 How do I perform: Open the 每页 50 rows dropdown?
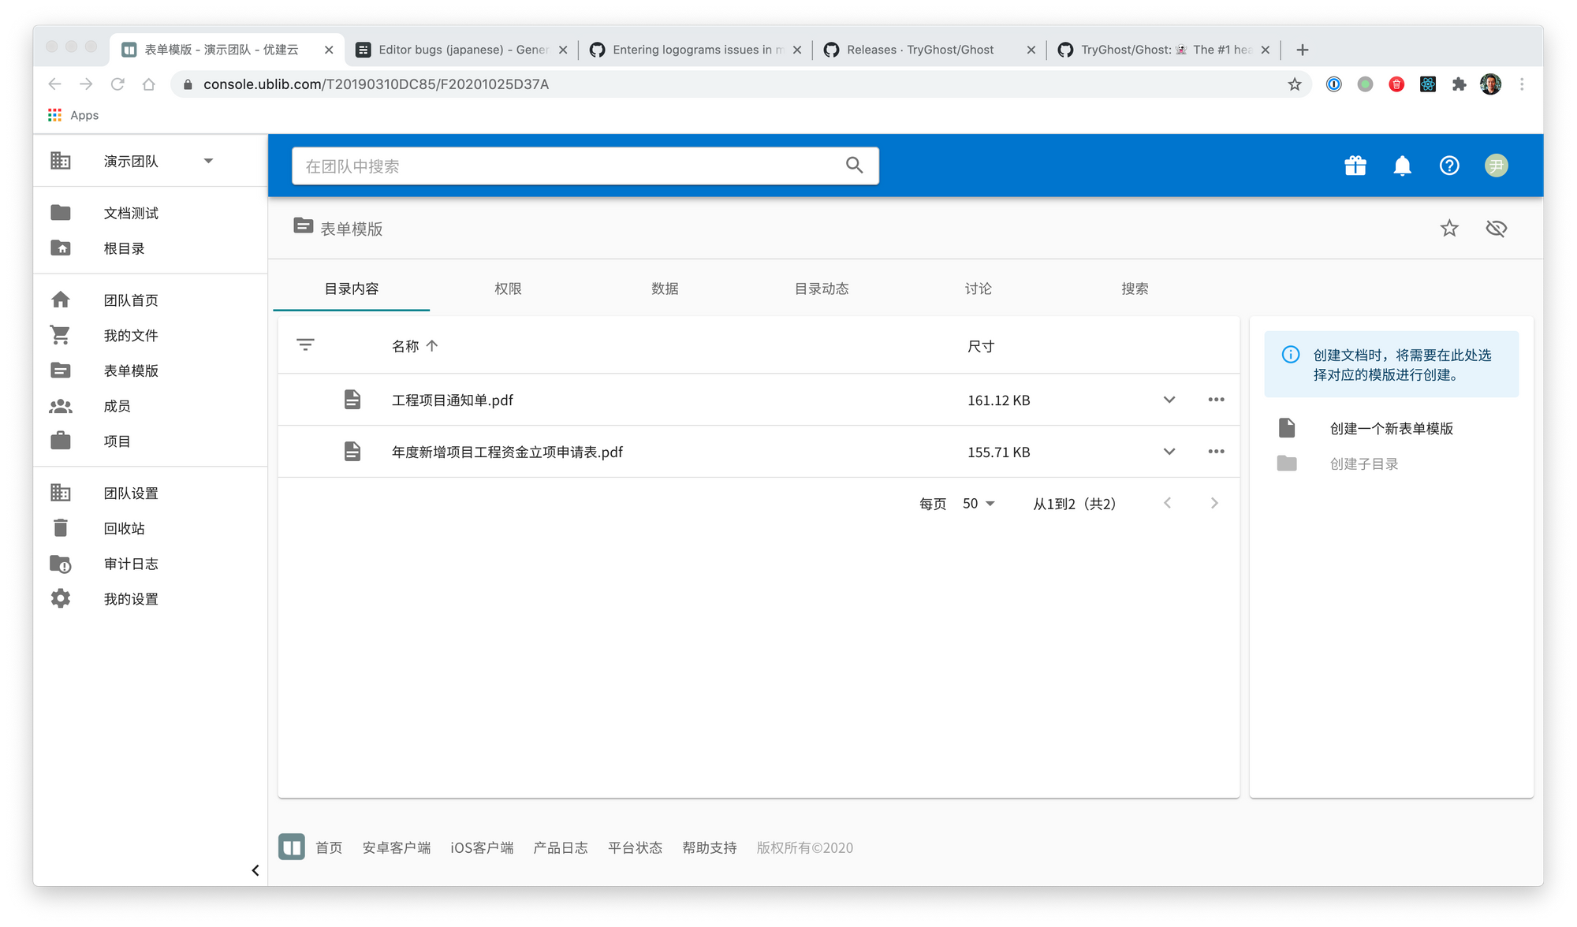[x=979, y=504]
